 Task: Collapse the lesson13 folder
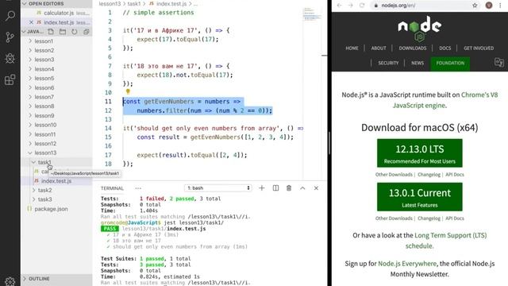coord(45,153)
